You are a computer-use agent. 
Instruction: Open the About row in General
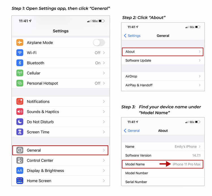(x=163, y=52)
